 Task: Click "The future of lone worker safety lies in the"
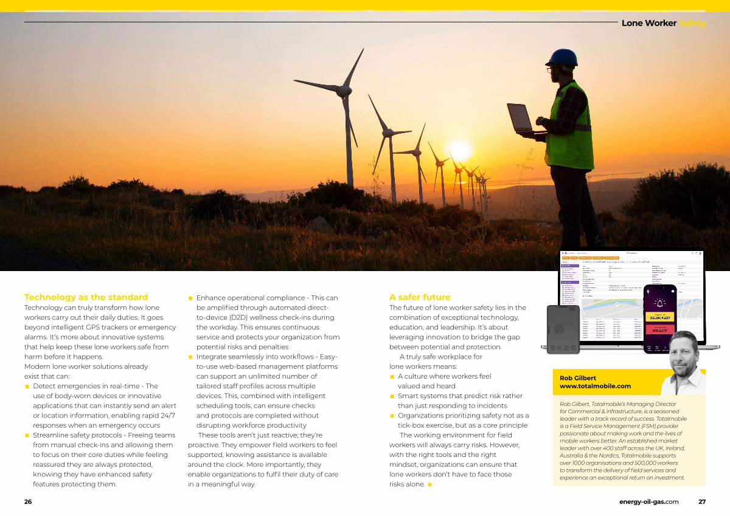click(x=457, y=308)
